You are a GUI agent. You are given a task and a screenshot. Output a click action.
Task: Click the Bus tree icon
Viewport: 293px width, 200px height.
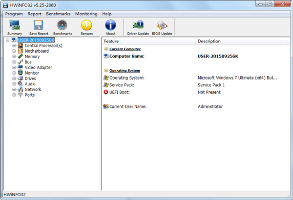pos(21,62)
